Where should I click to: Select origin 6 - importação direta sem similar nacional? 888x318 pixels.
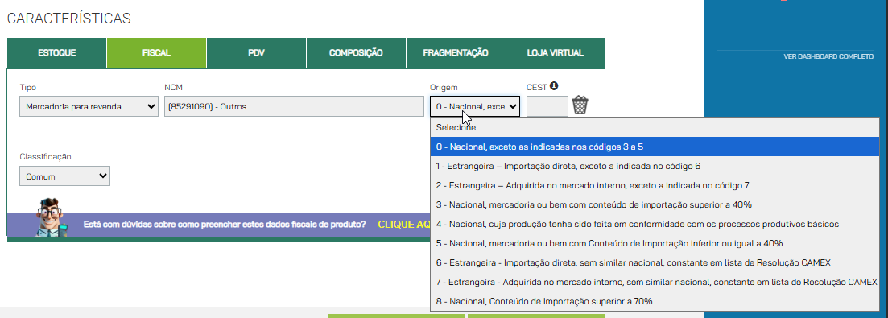coord(654,262)
